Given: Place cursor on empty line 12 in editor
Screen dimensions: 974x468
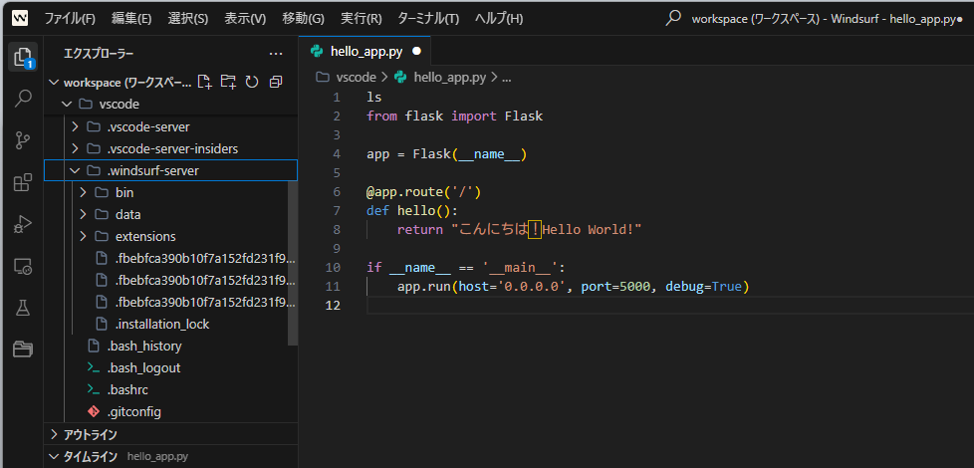Looking at the screenshot, I should coord(669,306).
